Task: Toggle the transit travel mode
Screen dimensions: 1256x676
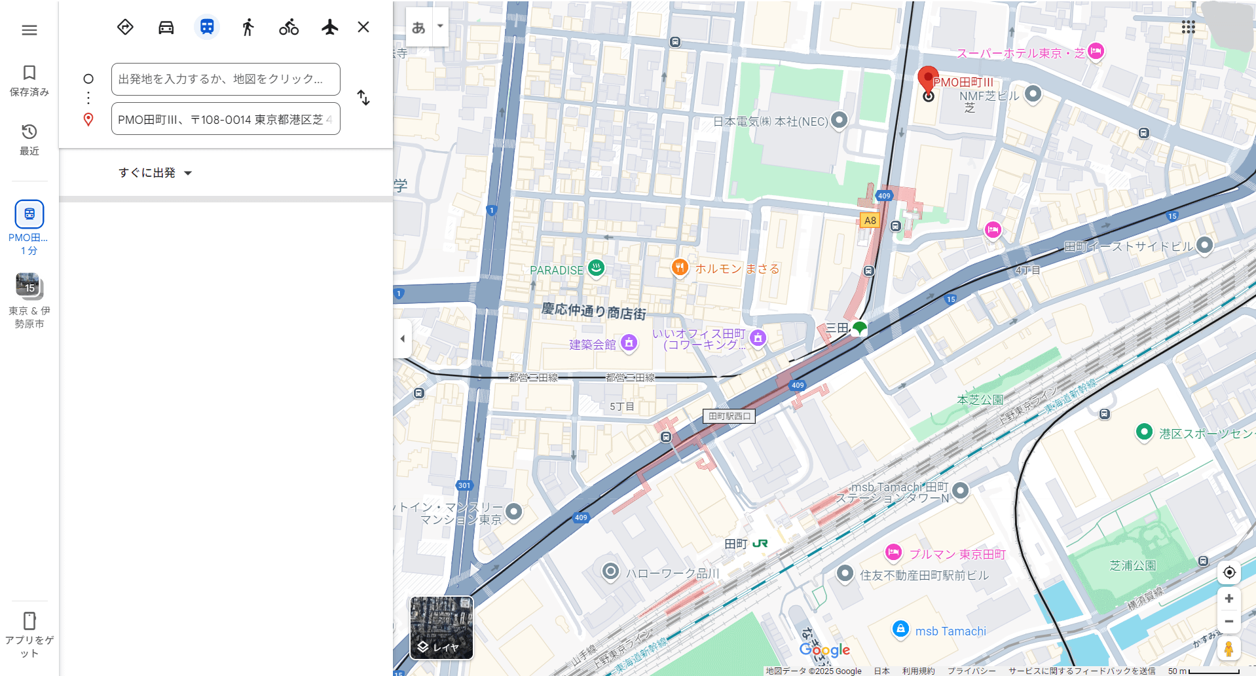Action: point(207,27)
